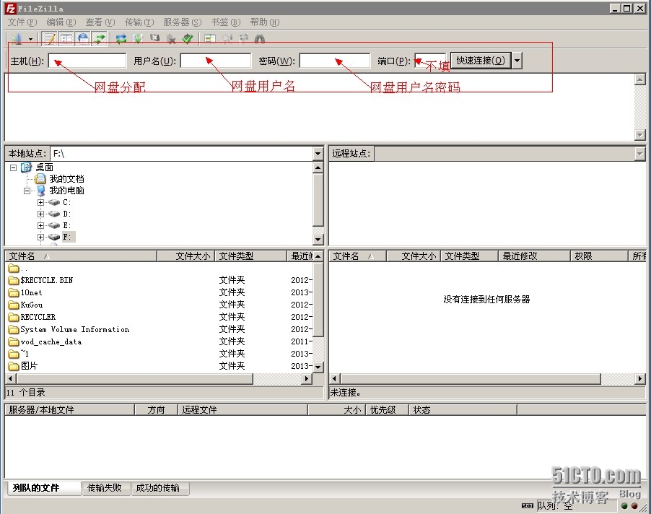
Task: Click the refresh file lists icon
Action: tap(121, 39)
